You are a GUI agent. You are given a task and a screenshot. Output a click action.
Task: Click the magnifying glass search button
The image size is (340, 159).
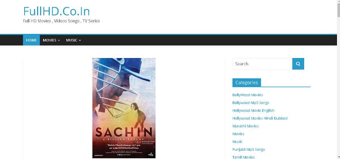click(x=298, y=64)
